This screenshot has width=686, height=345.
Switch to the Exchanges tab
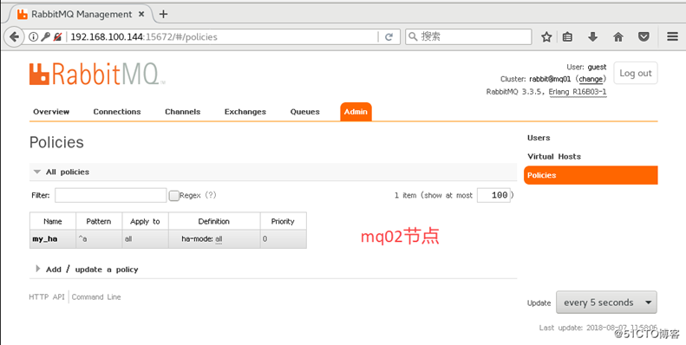pyautogui.click(x=245, y=112)
